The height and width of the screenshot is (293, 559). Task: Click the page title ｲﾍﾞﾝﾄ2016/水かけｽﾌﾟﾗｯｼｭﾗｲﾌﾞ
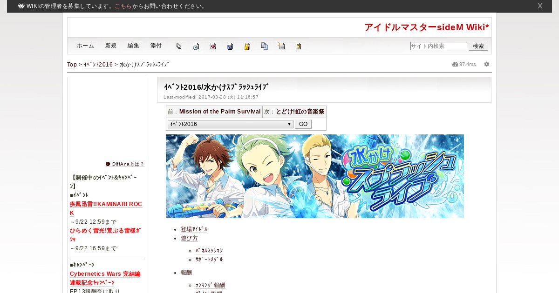tap(216, 87)
